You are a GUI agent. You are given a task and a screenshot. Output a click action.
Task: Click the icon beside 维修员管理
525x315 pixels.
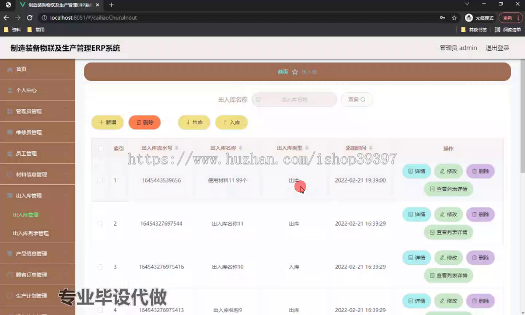tap(10, 132)
